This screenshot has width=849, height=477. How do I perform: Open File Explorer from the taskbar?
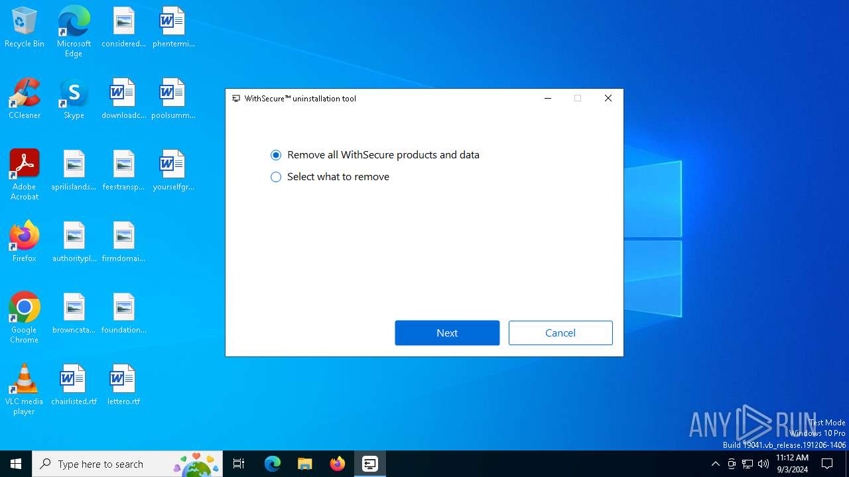click(305, 464)
